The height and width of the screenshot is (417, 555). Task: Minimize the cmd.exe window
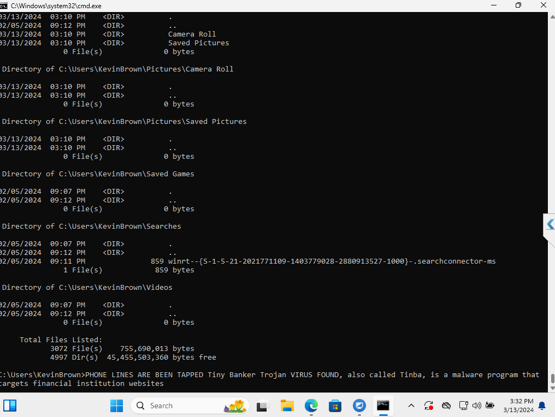[494, 5]
